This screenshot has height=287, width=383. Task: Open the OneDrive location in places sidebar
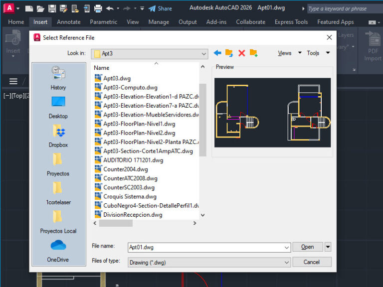[58, 251]
